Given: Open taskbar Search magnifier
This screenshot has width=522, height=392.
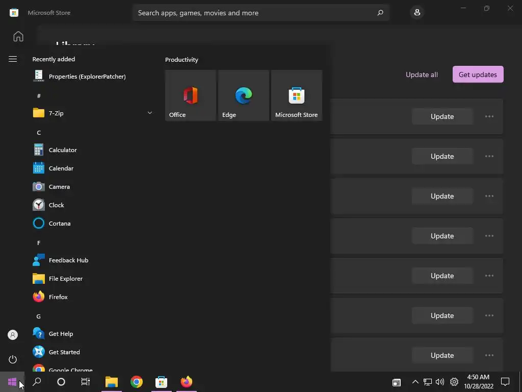Looking at the screenshot, I should (x=37, y=382).
